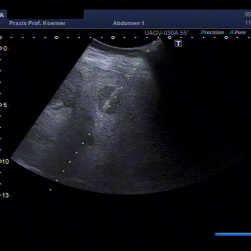Screen dimensions: 251x251
Task: Click the A letter in the header corner
Action: coord(2,15)
